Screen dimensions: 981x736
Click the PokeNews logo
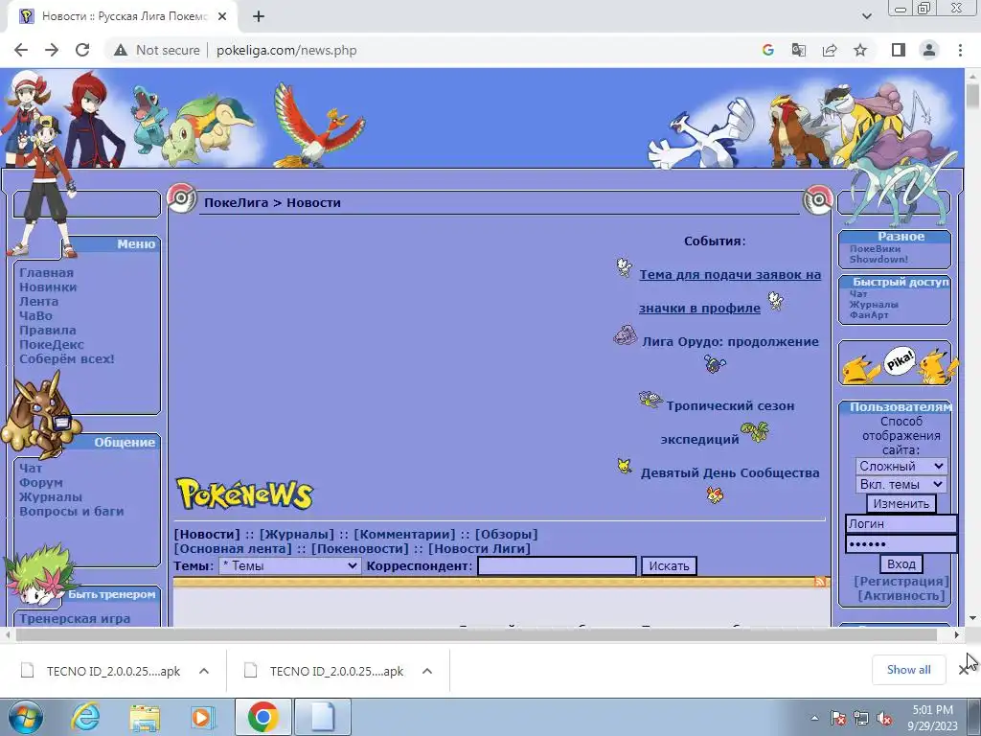[x=244, y=494]
